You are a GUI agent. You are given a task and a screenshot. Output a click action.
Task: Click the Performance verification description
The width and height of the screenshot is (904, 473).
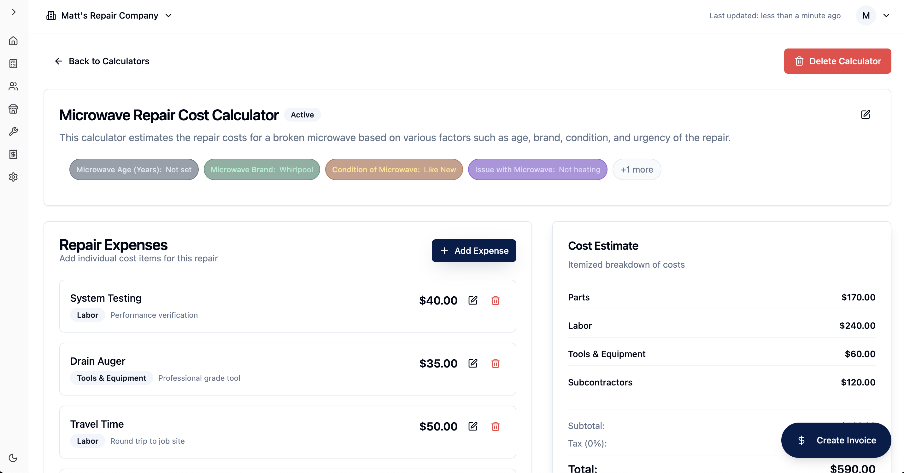click(154, 315)
